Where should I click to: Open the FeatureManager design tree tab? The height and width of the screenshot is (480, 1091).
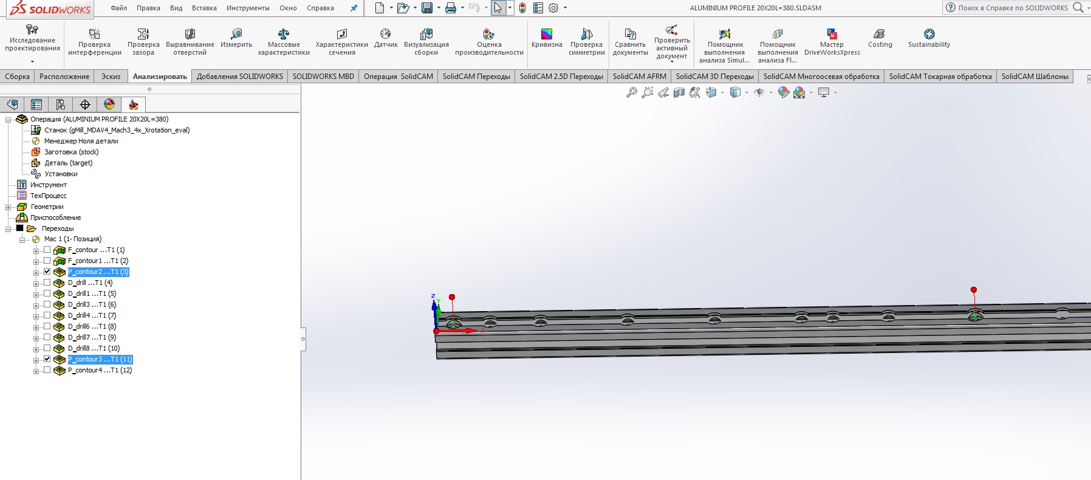tap(12, 105)
